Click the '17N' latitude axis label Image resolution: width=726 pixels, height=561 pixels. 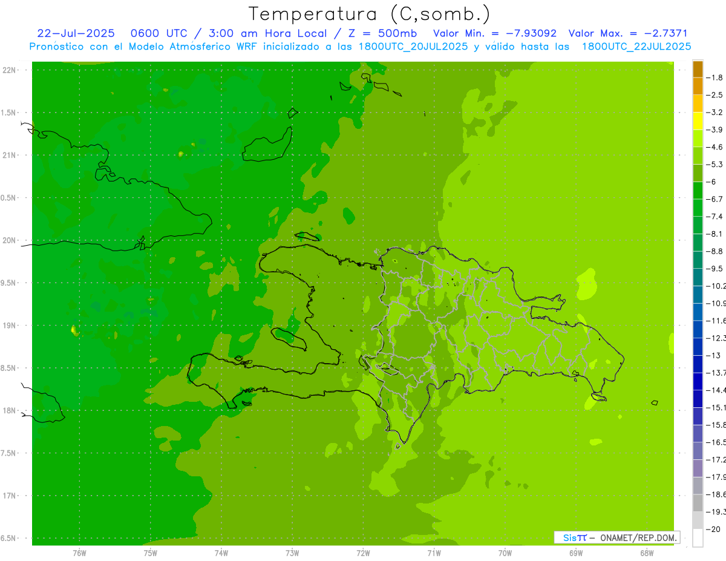pos(10,496)
